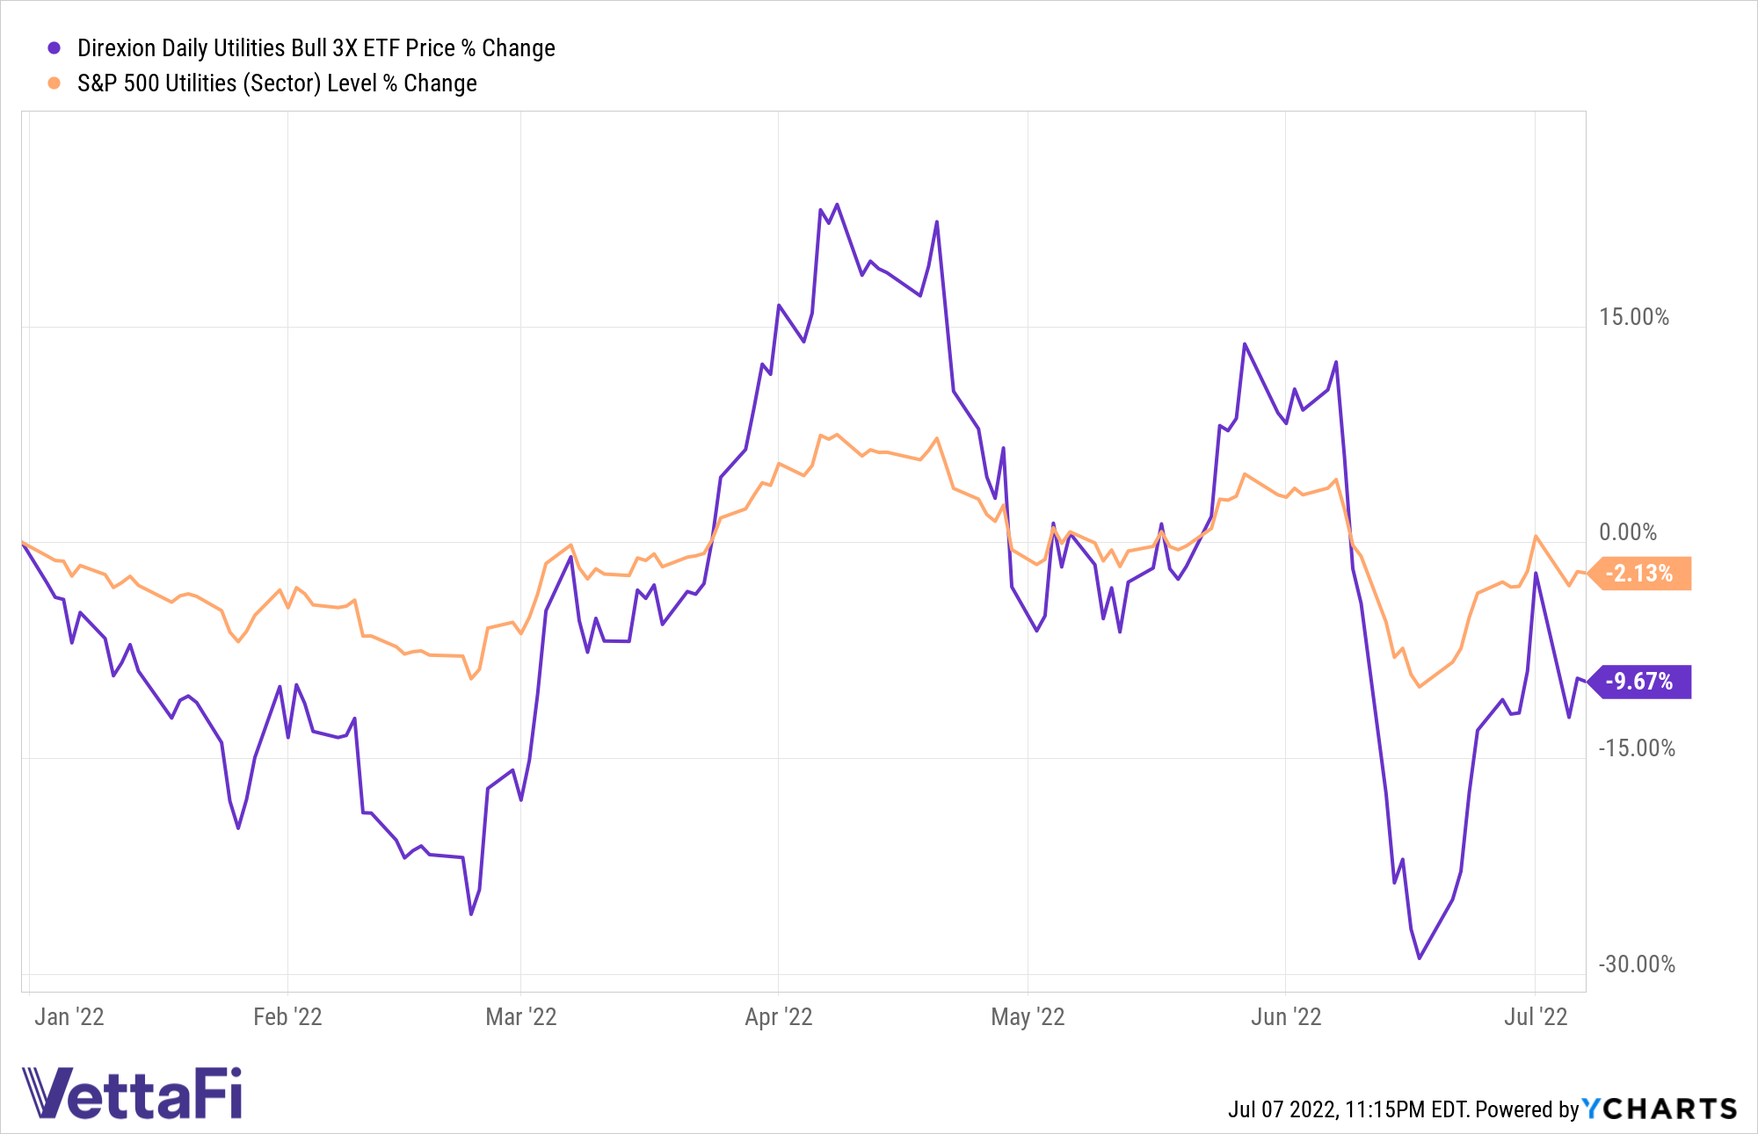Select the Jan '22 x-axis label

click(x=69, y=1017)
